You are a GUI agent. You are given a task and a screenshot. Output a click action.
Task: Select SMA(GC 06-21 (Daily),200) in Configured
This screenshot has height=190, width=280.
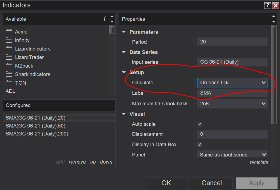coord(59,134)
